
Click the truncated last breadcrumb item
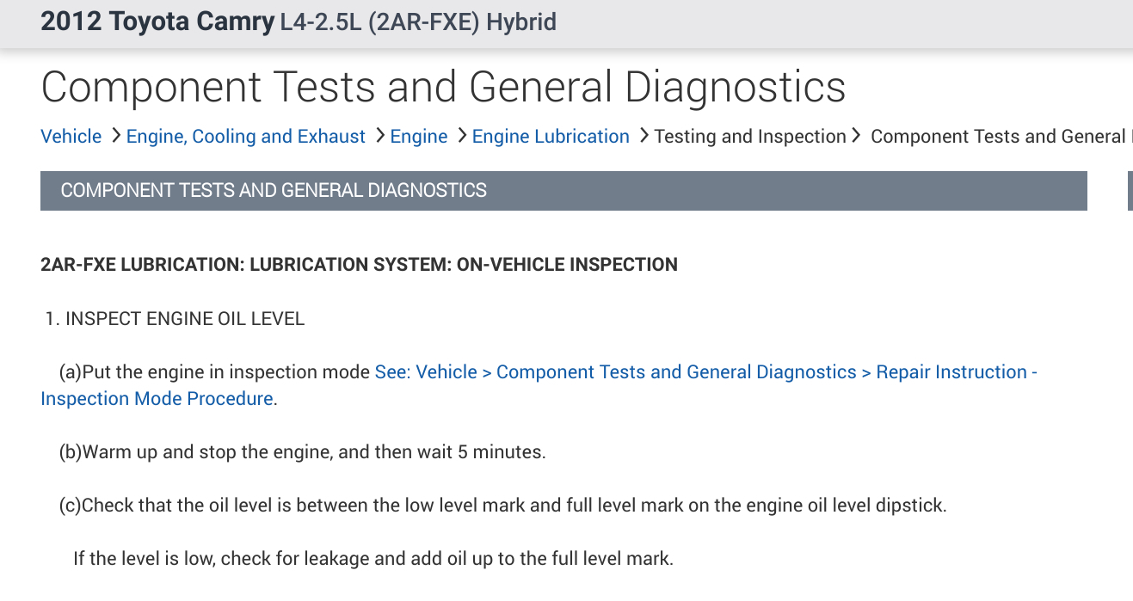coord(998,137)
